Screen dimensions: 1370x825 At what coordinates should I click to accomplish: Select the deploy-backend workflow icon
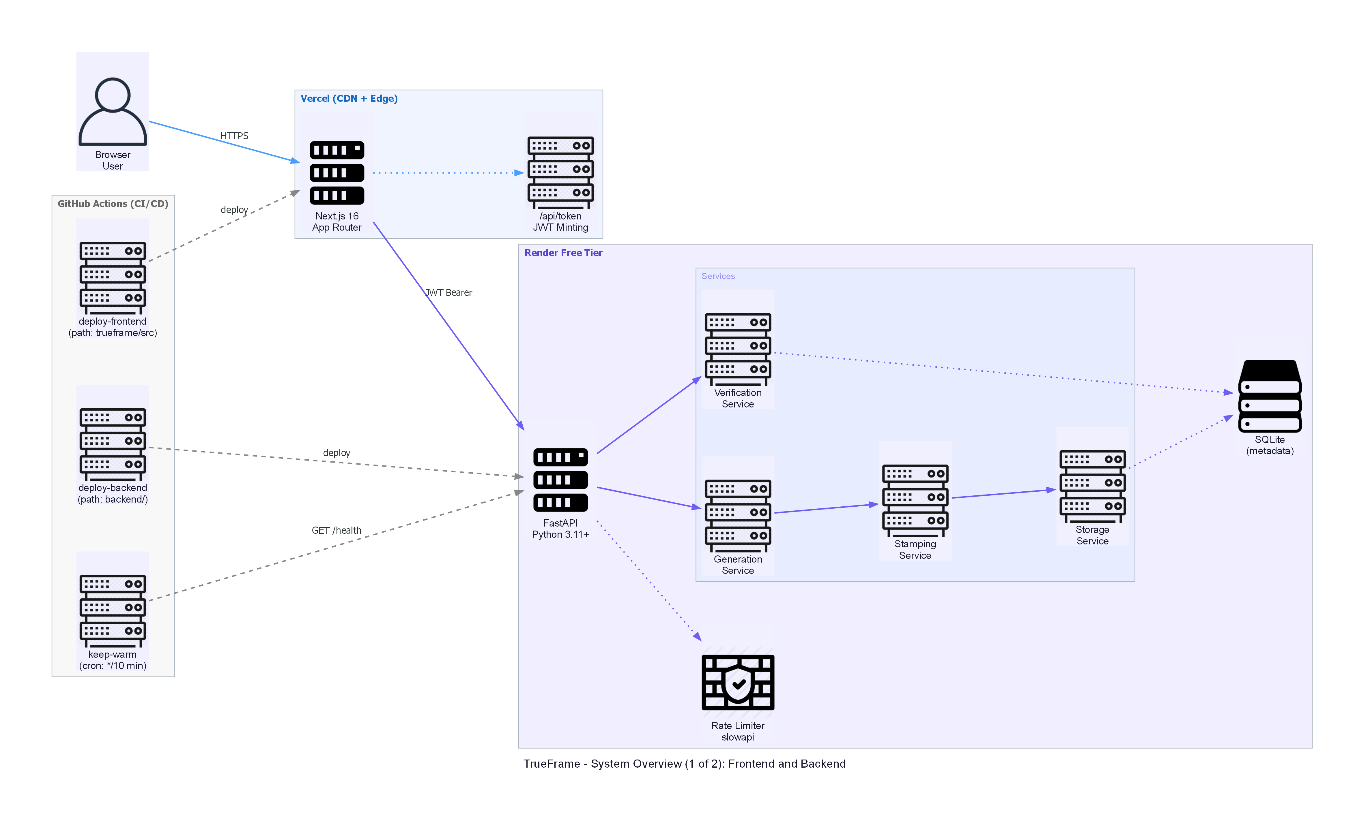coord(112,444)
